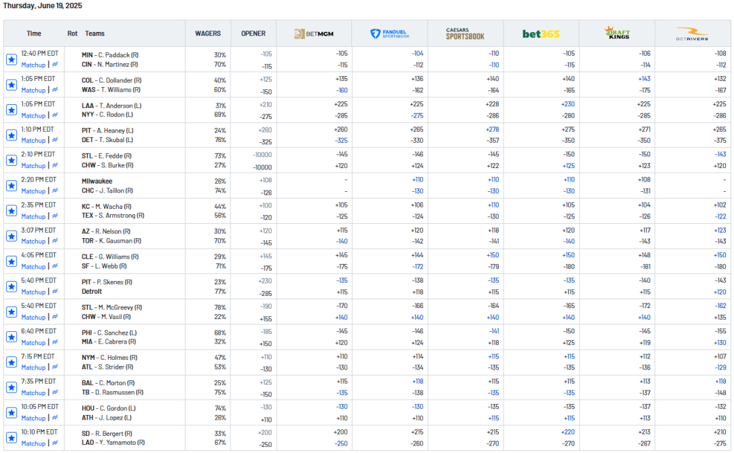Click the bet365 logo in header

541,33
